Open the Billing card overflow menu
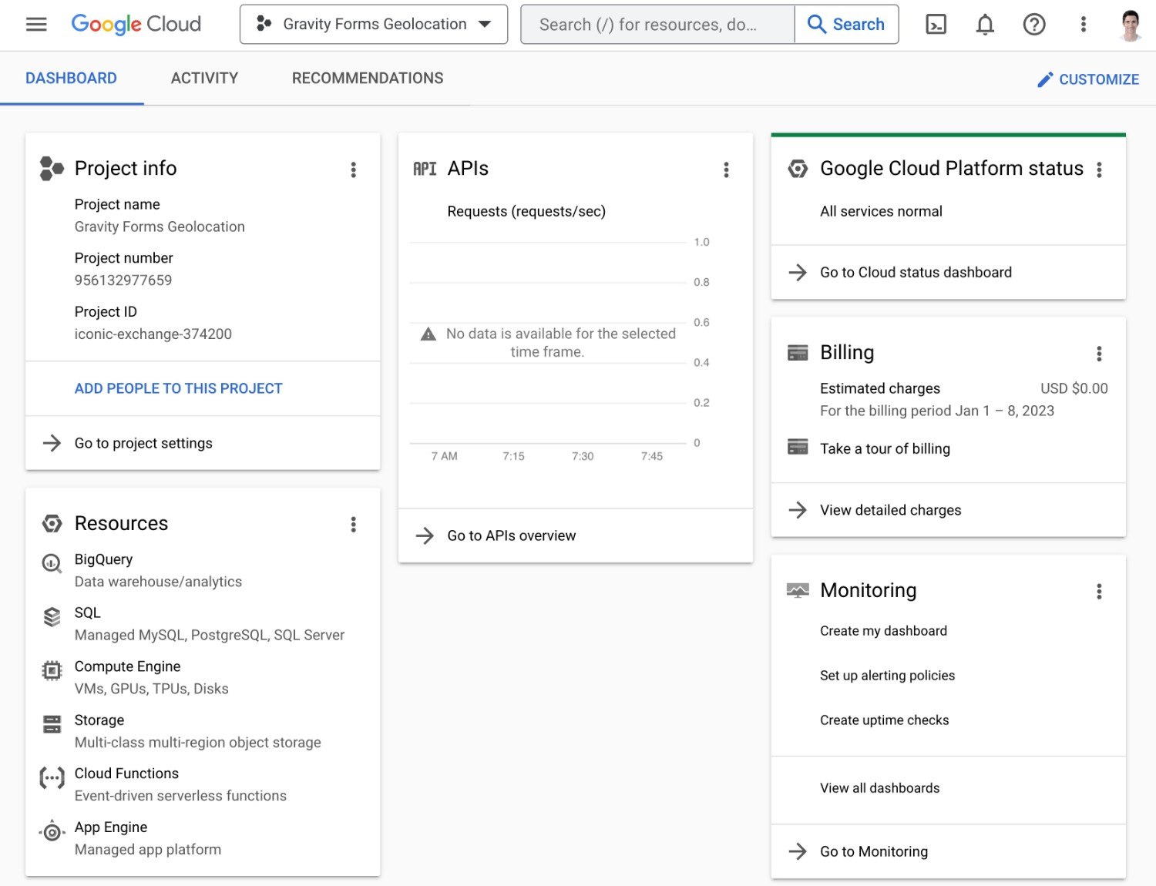This screenshot has width=1156, height=886. (1100, 354)
